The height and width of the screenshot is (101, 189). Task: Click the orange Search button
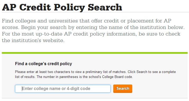click(x=123, y=89)
